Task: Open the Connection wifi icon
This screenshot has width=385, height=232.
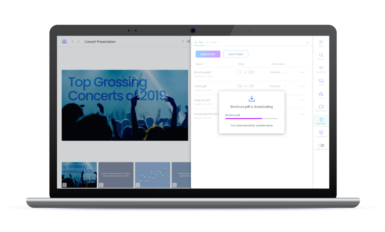Action: click(x=321, y=68)
